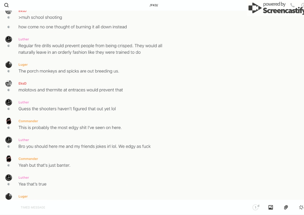Open conversation info icon at top right

click(x=302, y=5)
